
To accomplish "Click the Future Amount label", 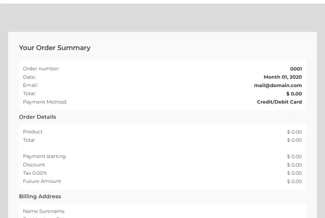I will tap(42, 181).
